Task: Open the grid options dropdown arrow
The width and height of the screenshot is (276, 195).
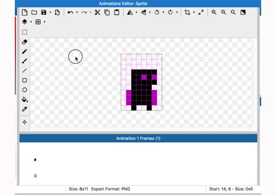Action: pos(44,22)
